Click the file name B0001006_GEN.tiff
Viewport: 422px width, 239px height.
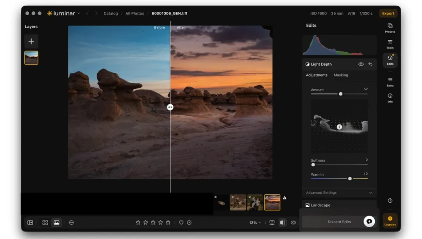pos(169,13)
